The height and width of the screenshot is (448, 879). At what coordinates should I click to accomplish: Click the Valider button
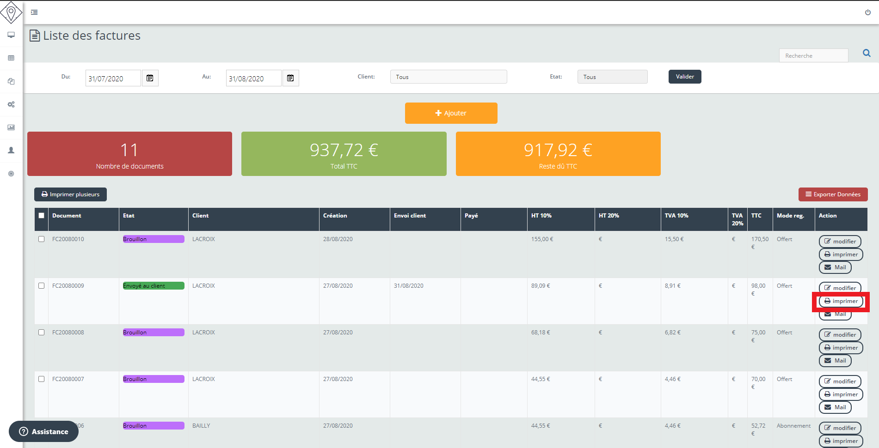point(684,77)
